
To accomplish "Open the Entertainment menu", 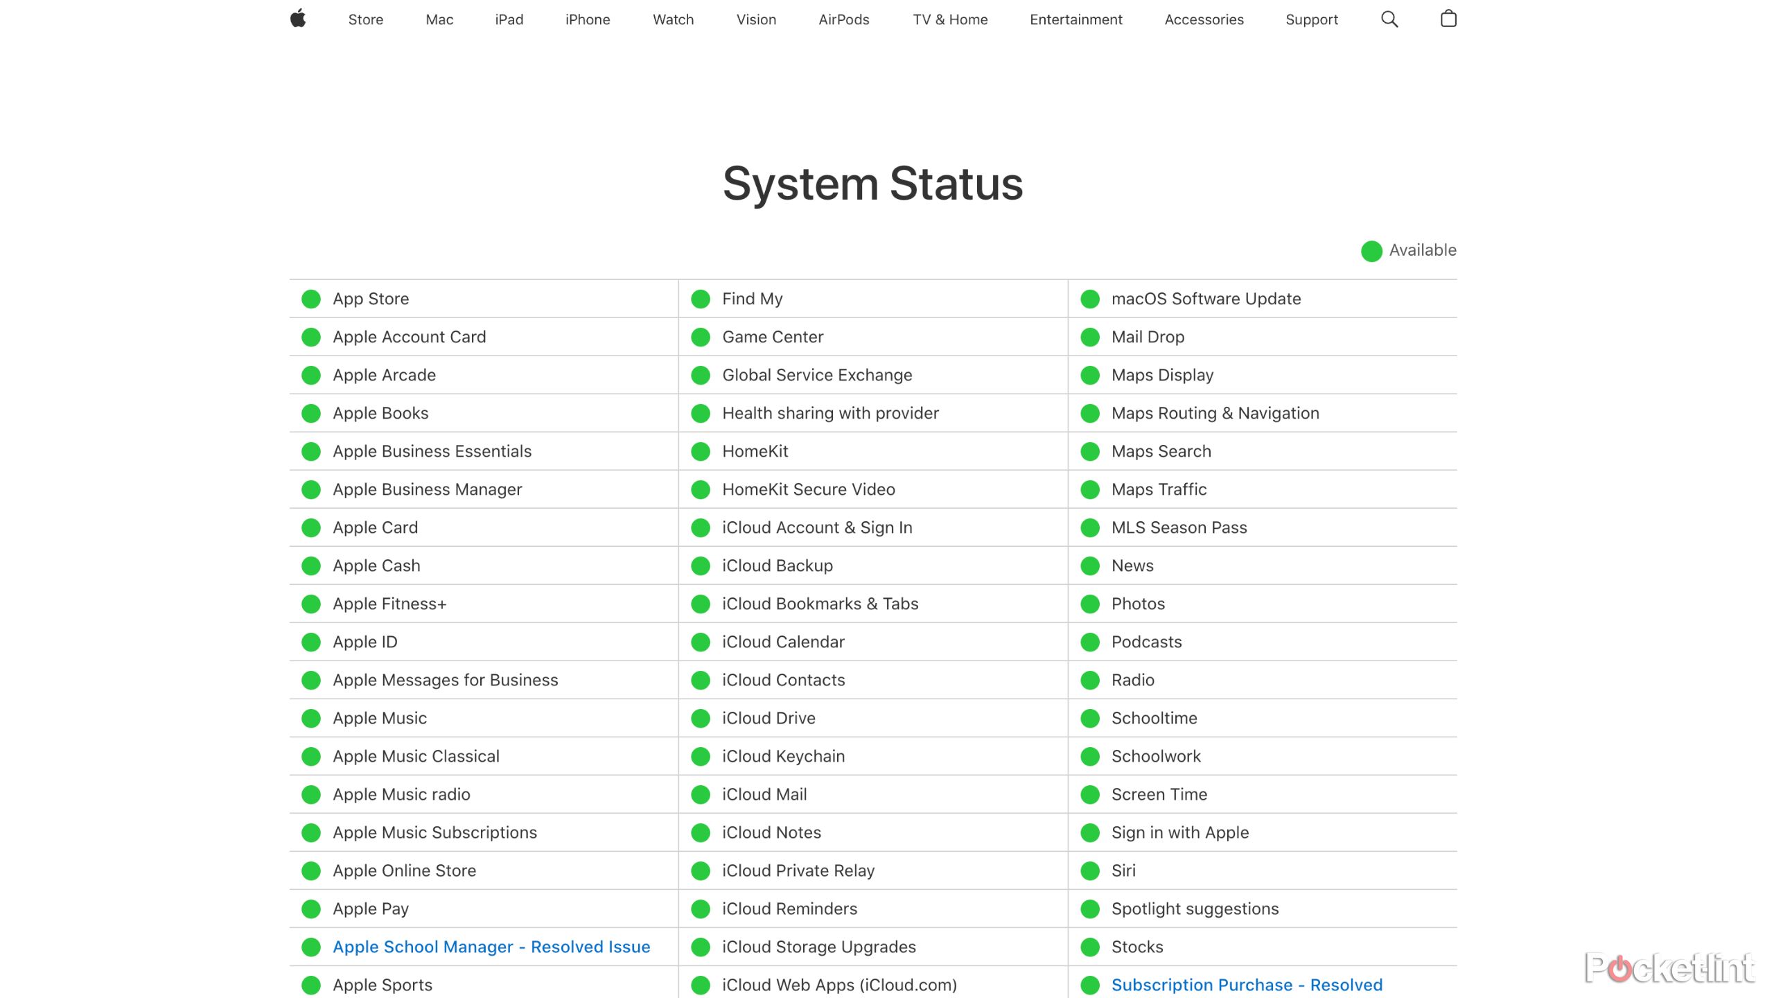I will click(x=1075, y=19).
